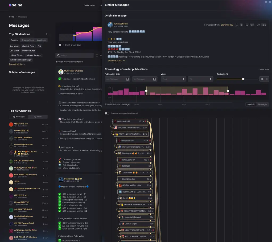Image resolution: width=272 pixels, height=242 pixels.
Task: Close the Similar Messages panel
Action: tap(270, 2)
